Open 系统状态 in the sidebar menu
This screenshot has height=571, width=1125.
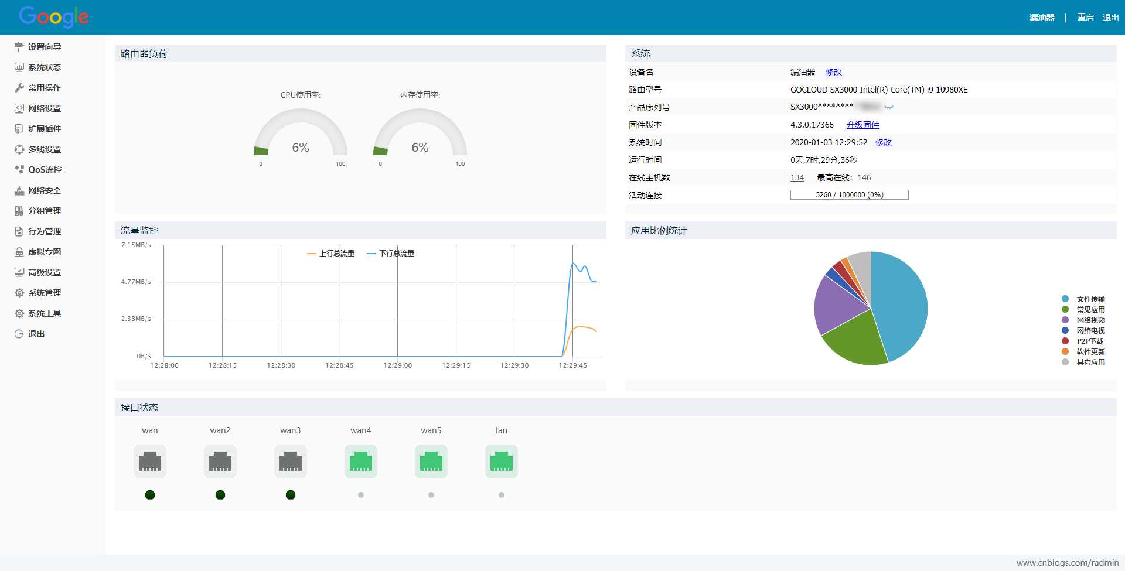45,67
